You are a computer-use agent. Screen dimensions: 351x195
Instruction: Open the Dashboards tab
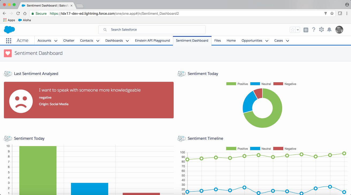coord(114,41)
